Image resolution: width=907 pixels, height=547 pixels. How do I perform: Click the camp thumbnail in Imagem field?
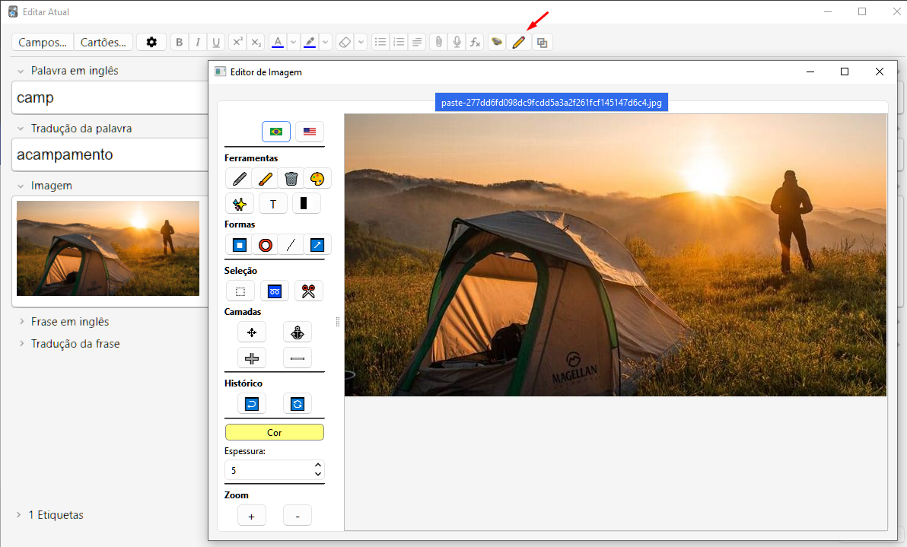click(108, 248)
